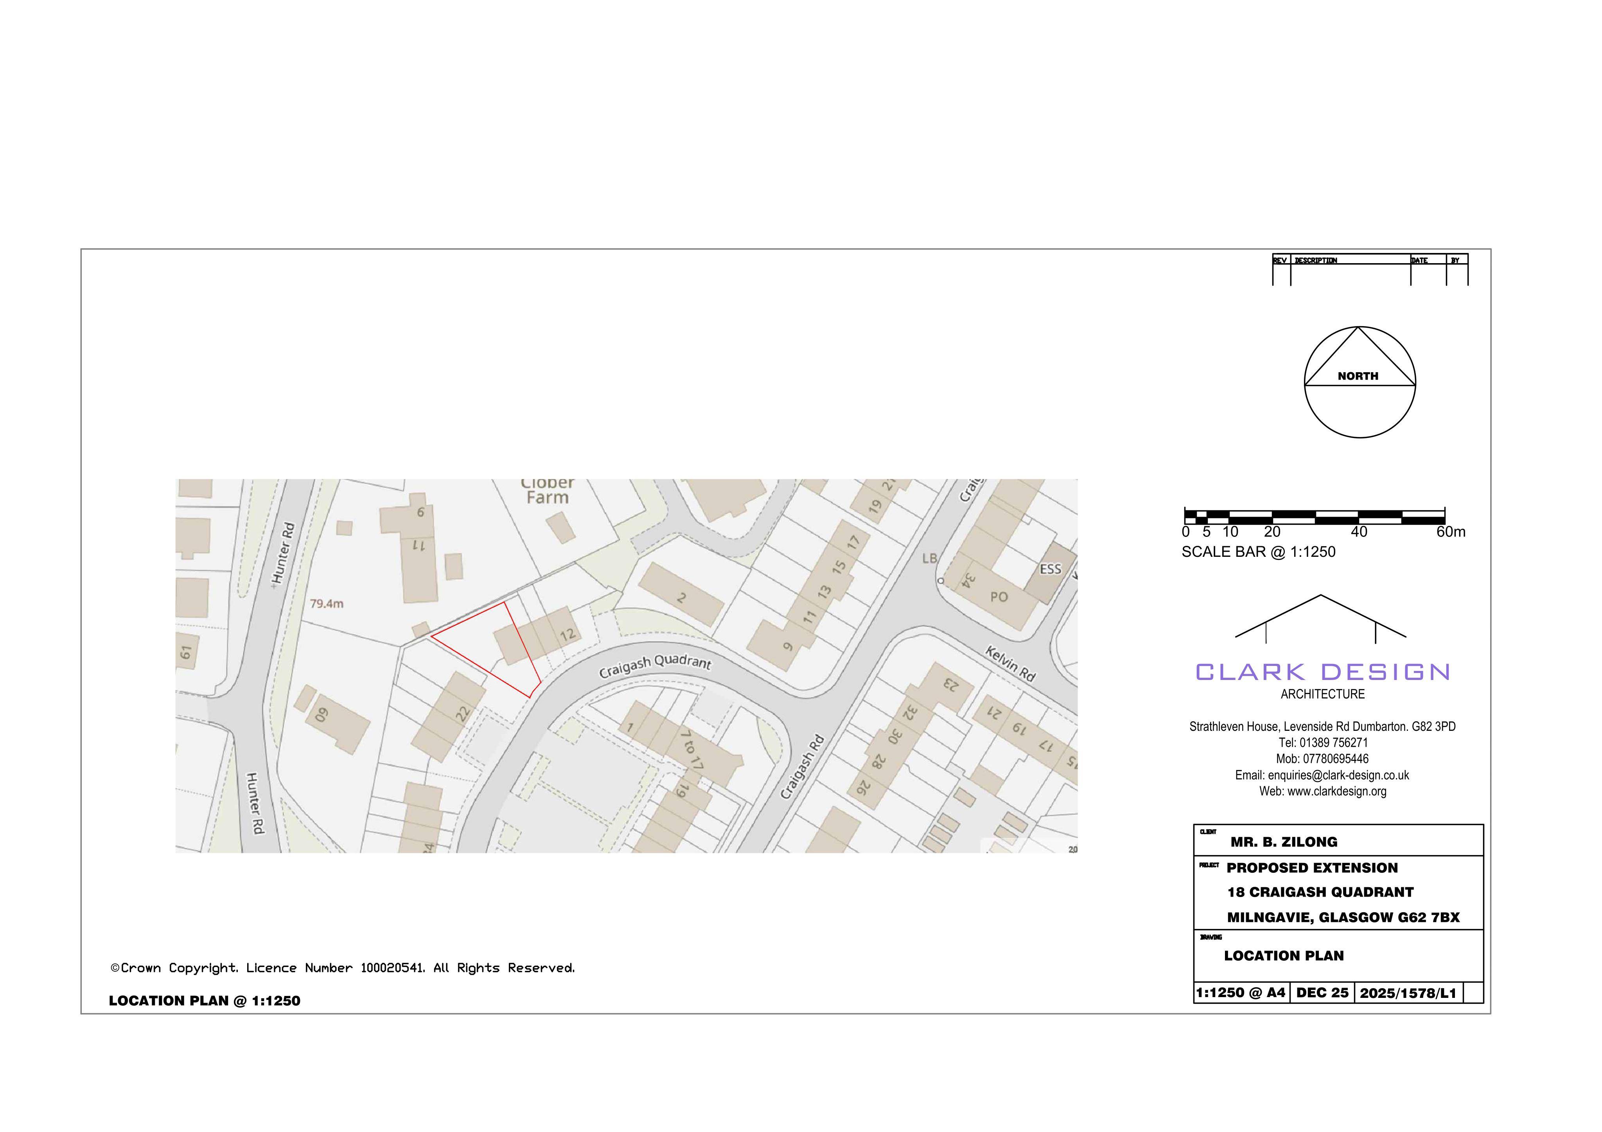The width and height of the screenshot is (1602, 1132).
Task: Click the DESCRIPTION revision table header
Action: 1316,261
